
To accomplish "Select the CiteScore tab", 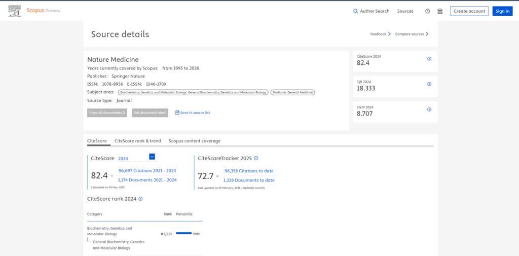I will (96, 141).
